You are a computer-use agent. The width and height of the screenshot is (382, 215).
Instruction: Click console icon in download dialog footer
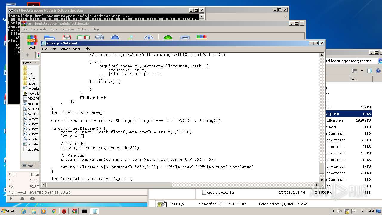[x=12, y=199]
